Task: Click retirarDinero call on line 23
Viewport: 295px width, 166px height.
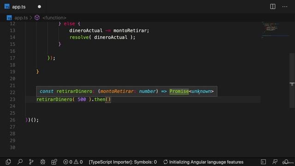Action: 54,100
